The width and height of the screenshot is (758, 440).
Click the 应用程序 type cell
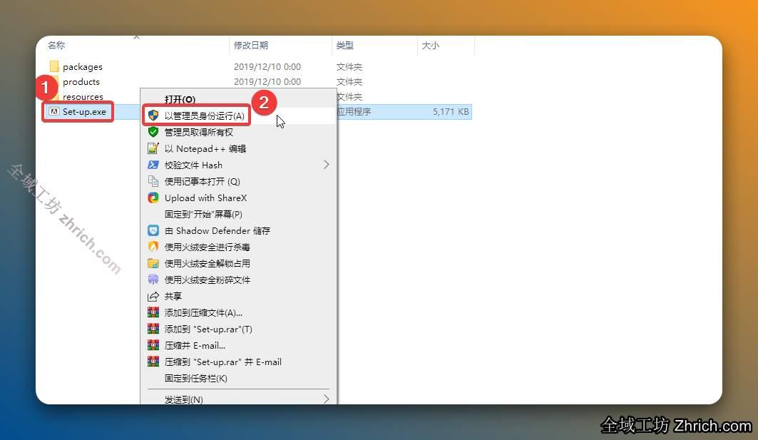point(354,112)
